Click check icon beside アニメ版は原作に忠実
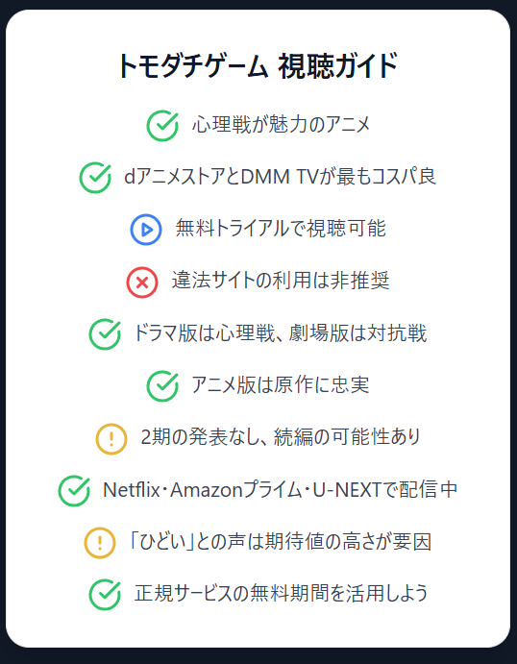 click(x=162, y=386)
